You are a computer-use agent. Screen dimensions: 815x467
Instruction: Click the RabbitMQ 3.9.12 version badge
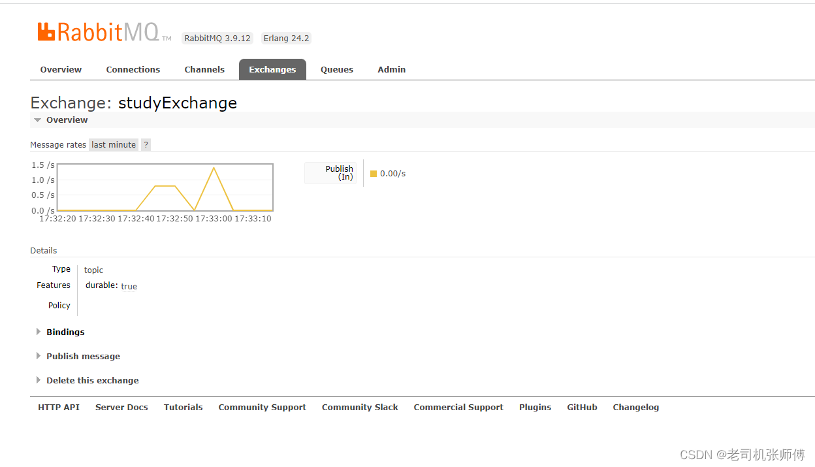tap(217, 39)
